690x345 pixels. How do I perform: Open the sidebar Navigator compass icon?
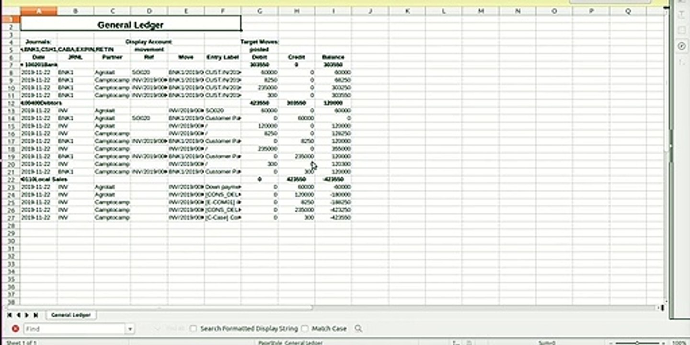tap(682, 46)
